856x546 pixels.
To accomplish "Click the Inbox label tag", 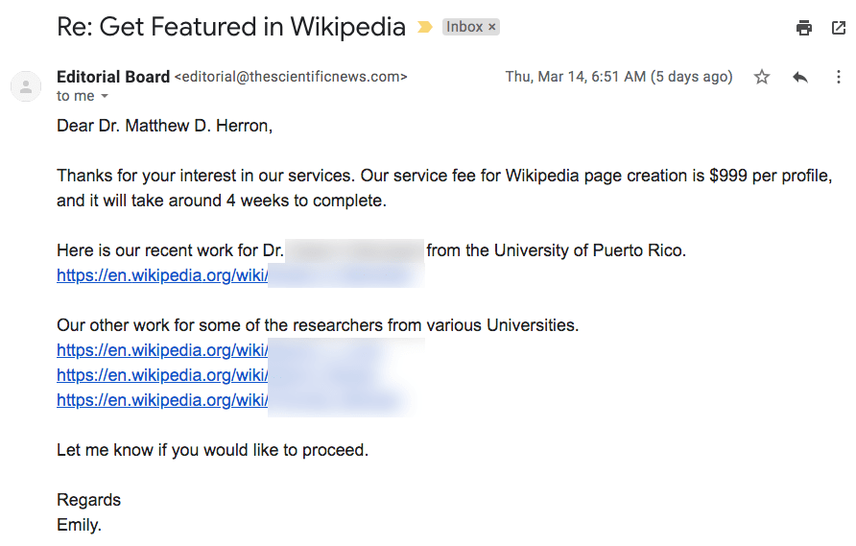I will (x=464, y=28).
